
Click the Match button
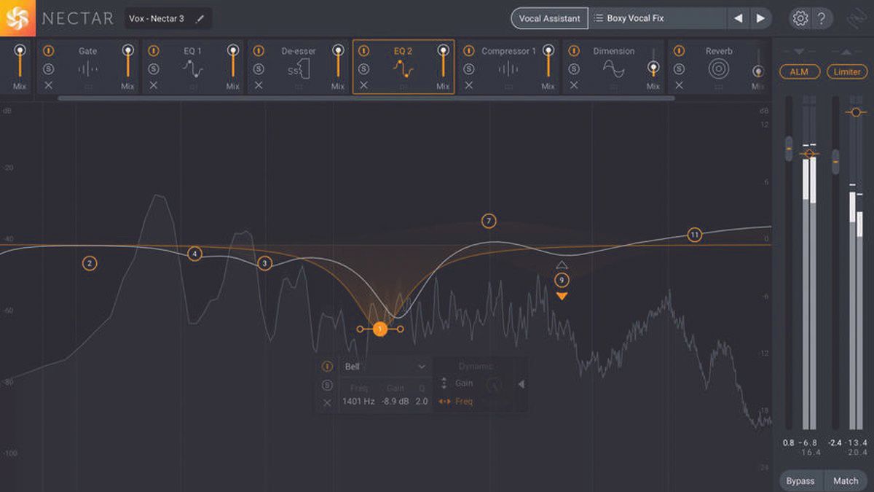846,480
